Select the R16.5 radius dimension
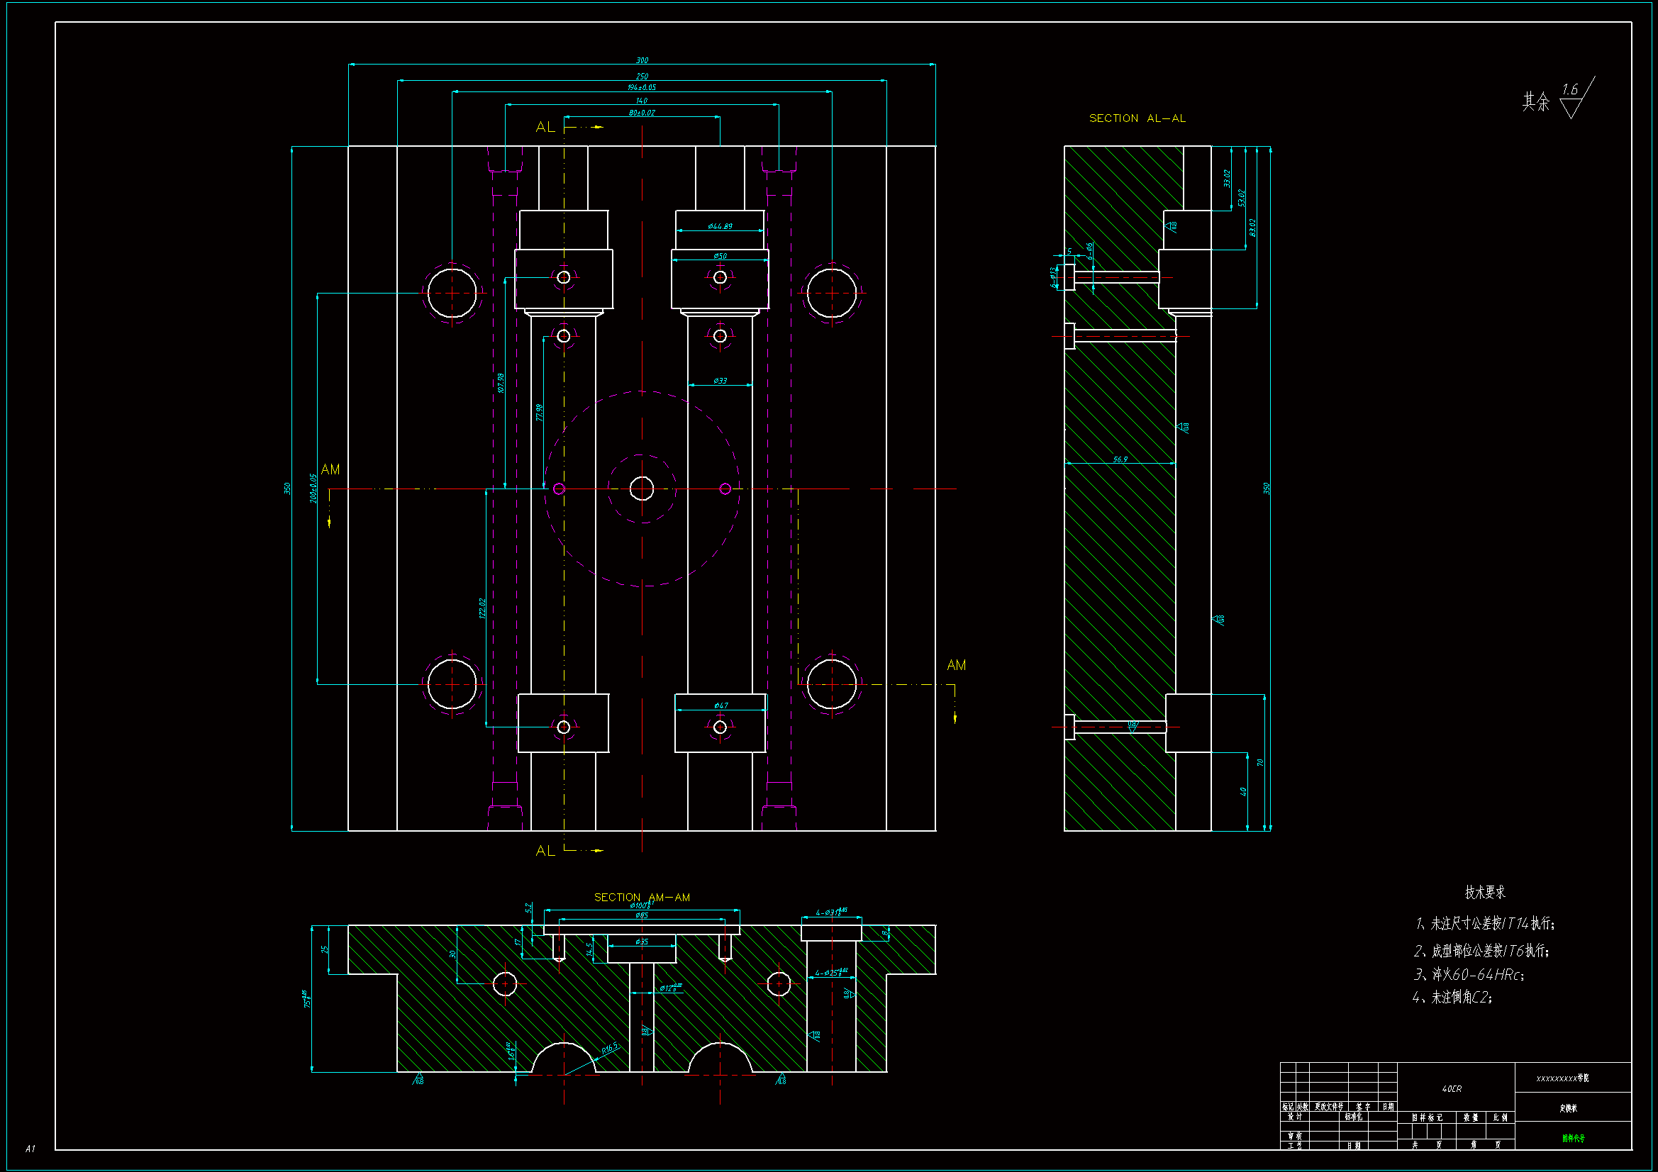Viewport: 1658px width, 1172px height. tap(609, 1048)
